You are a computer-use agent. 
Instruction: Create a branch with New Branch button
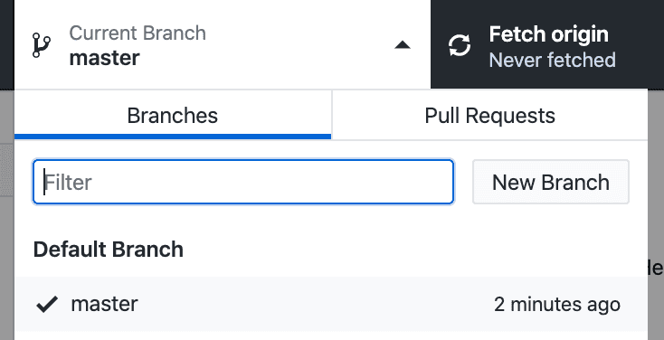tap(551, 182)
